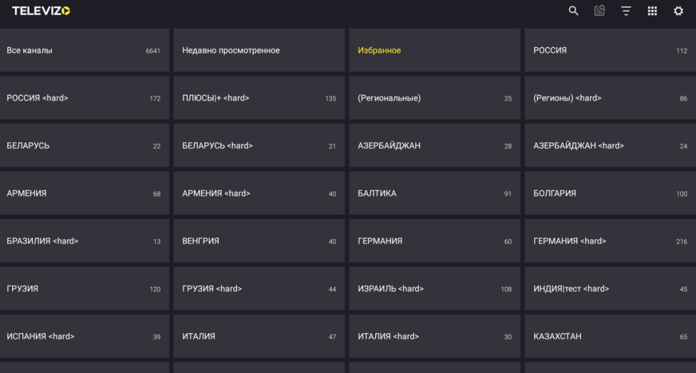The image size is (696, 373).
Task: Open the (Региональные) channel group
Action: [x=434, y=98]
